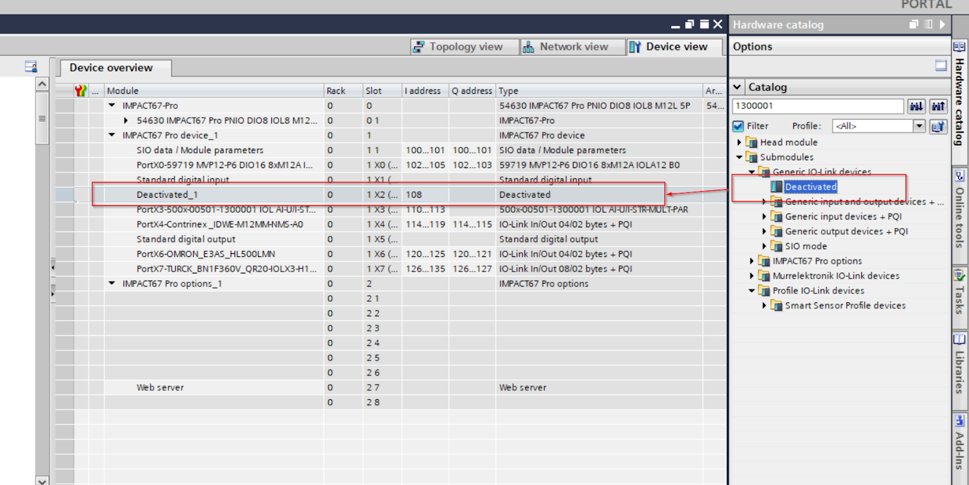Select SIO mode folder icon

pyautogui.click(x=776, y=246)
